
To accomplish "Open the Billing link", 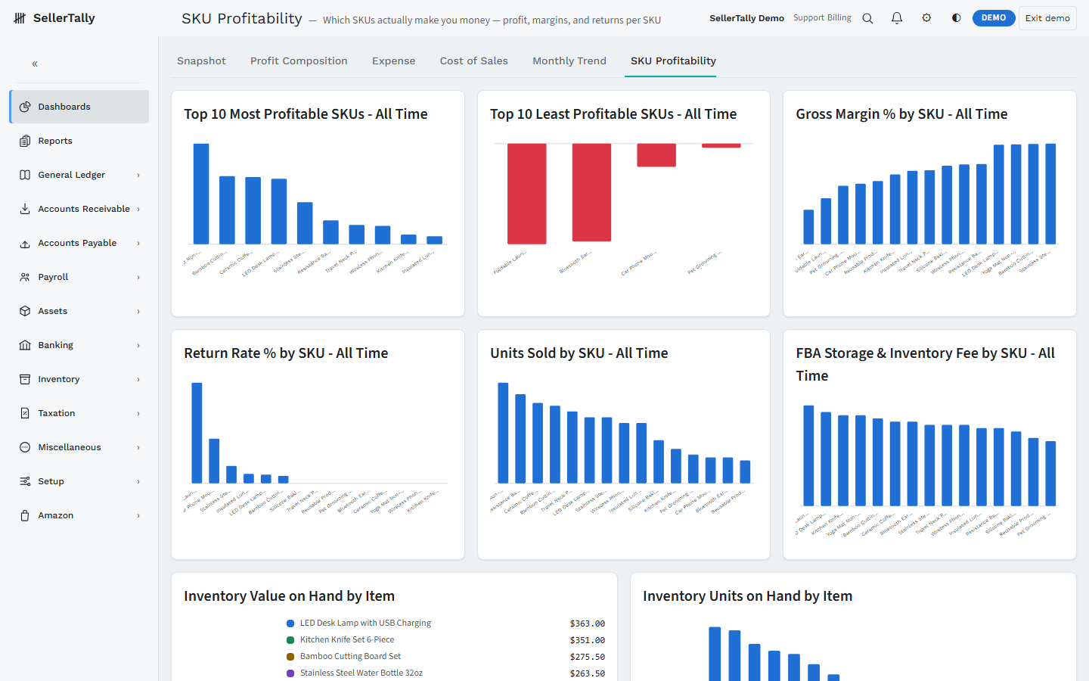I will [839, 17].
